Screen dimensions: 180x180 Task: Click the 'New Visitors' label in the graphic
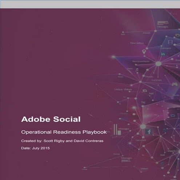[x=137, y=43]
